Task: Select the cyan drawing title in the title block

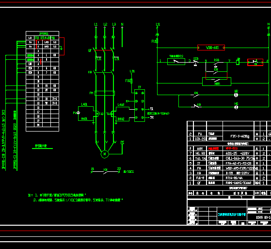Action: tap(232, 215)
